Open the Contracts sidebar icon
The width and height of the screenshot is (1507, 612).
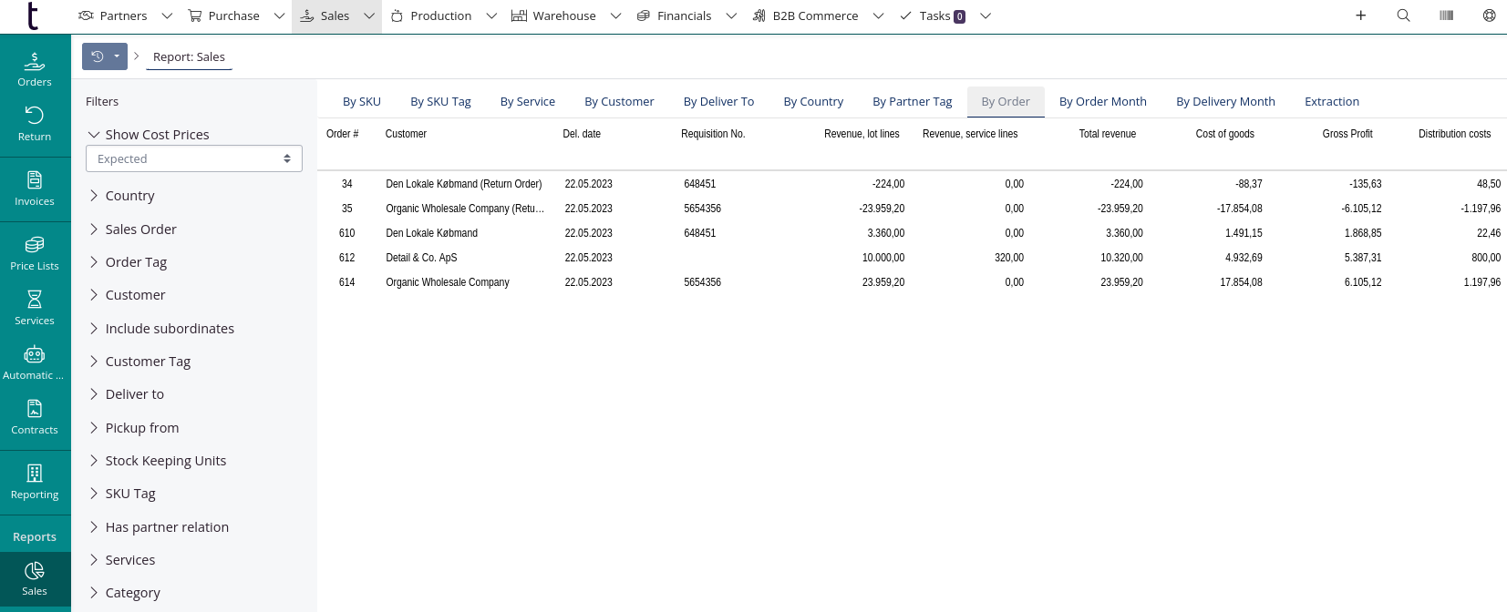pos(35,417)
